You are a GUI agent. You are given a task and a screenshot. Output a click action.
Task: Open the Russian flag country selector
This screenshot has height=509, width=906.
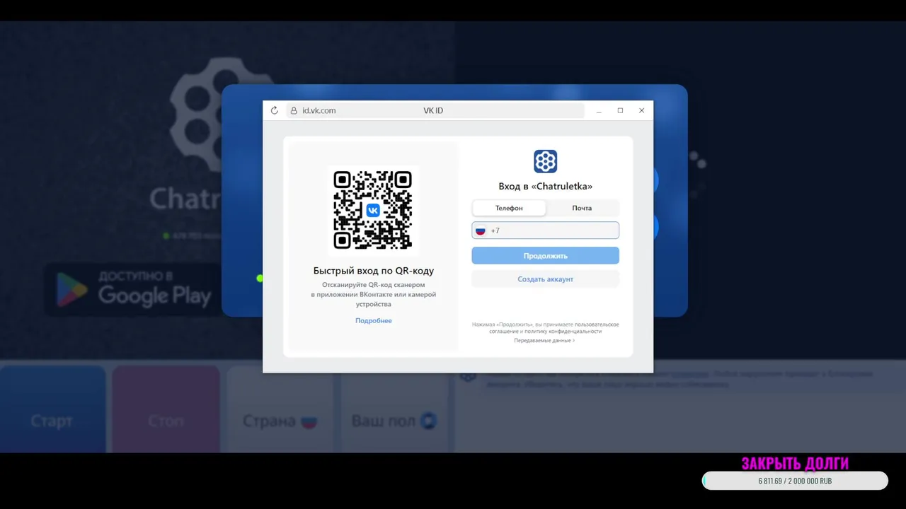coord(481,230)
